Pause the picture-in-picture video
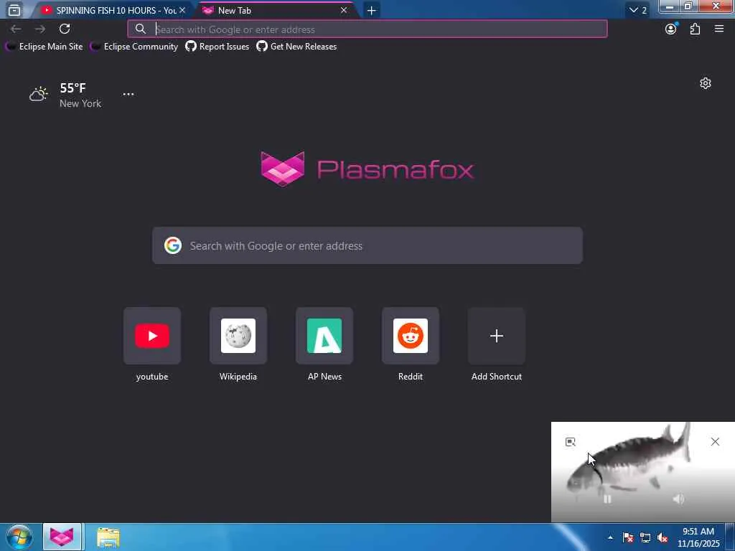Viewport: 735px width, 551px height. click(607, 499)
